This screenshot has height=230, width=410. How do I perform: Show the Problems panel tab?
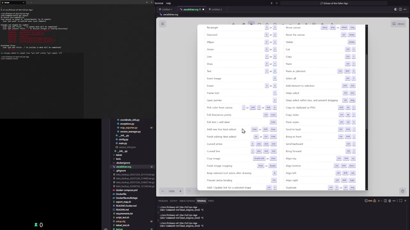click(163, 201)
